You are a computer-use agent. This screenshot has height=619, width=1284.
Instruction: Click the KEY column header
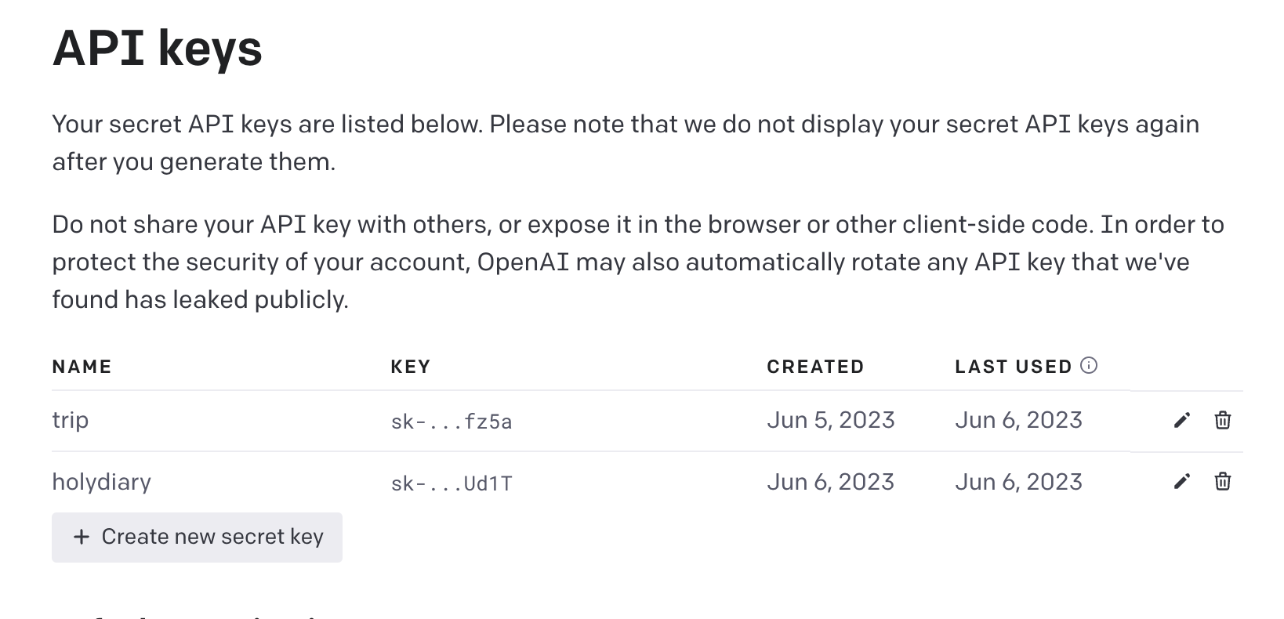coord(410,367)
